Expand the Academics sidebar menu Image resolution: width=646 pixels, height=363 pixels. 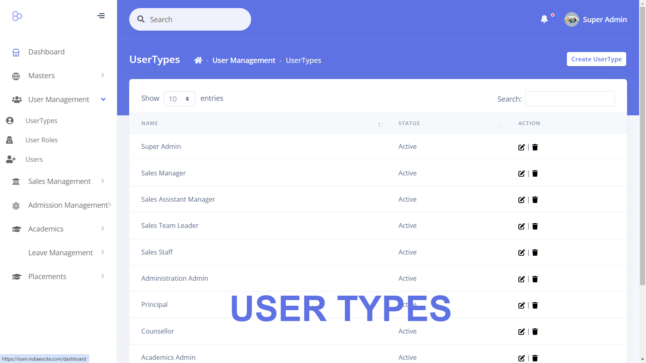(x=59, y=229)
